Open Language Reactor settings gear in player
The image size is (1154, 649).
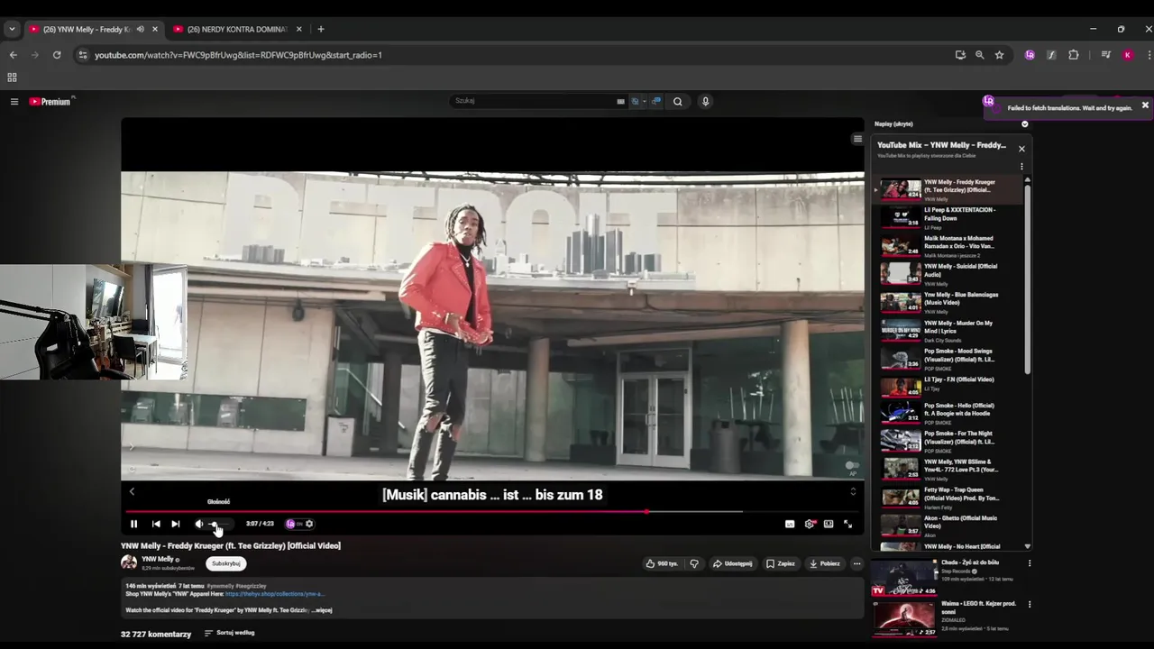pyautogui.click(x=309, y=524)
